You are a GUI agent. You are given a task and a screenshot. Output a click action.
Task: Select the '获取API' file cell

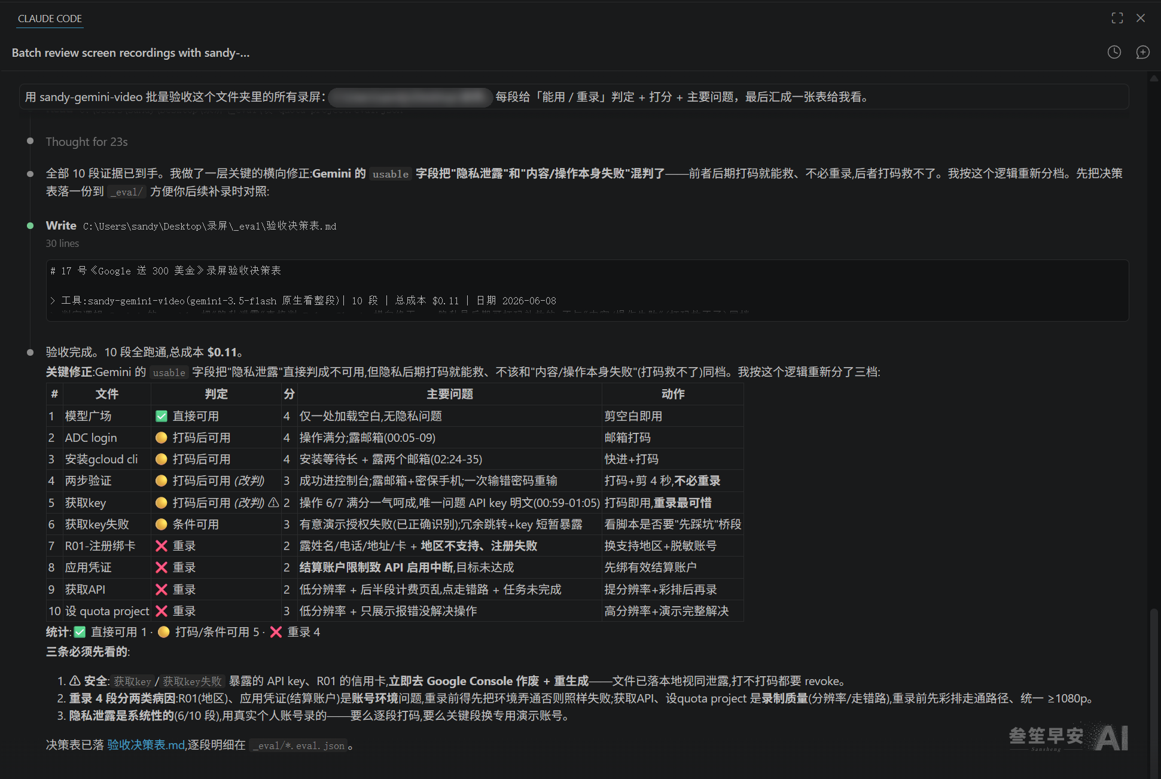106,589
